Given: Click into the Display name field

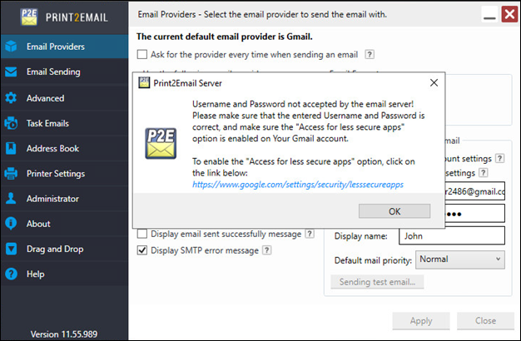Looking at the screenshot, I should coord(452,235).
